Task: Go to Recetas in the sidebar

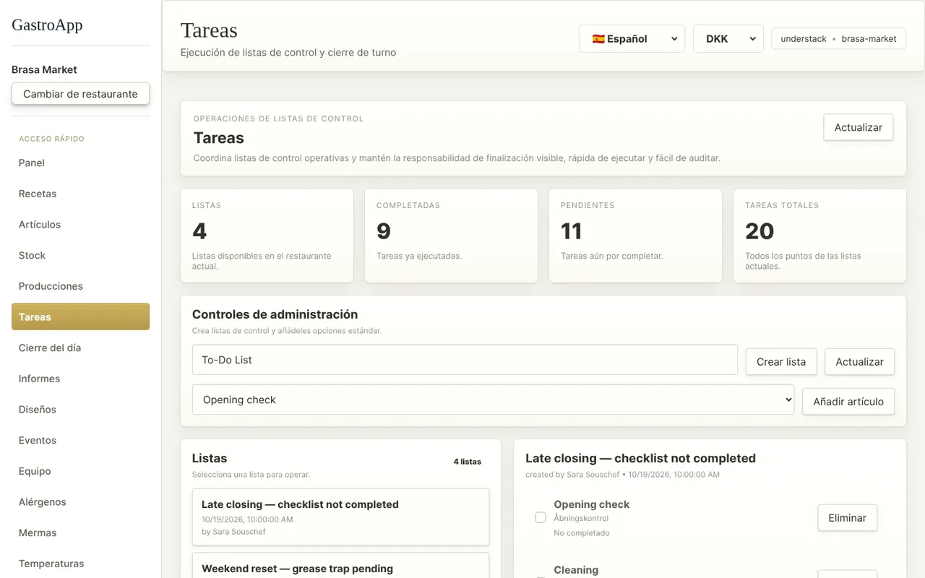Action: (x=80, y=194)
